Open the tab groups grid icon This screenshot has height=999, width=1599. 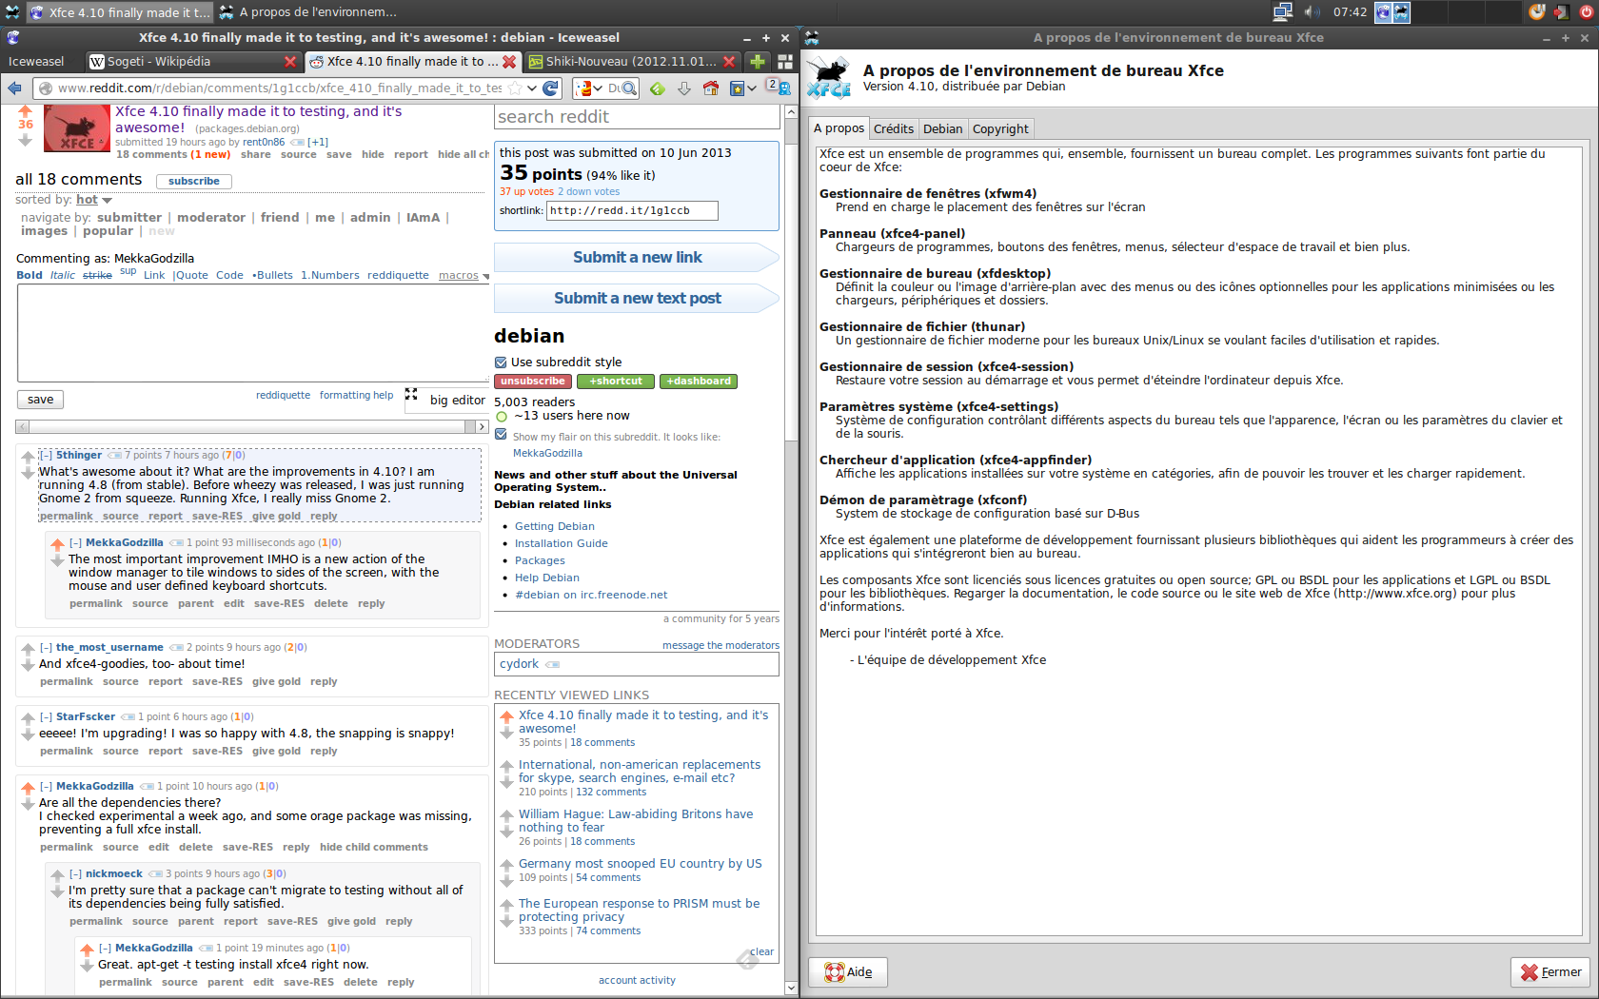785,61
